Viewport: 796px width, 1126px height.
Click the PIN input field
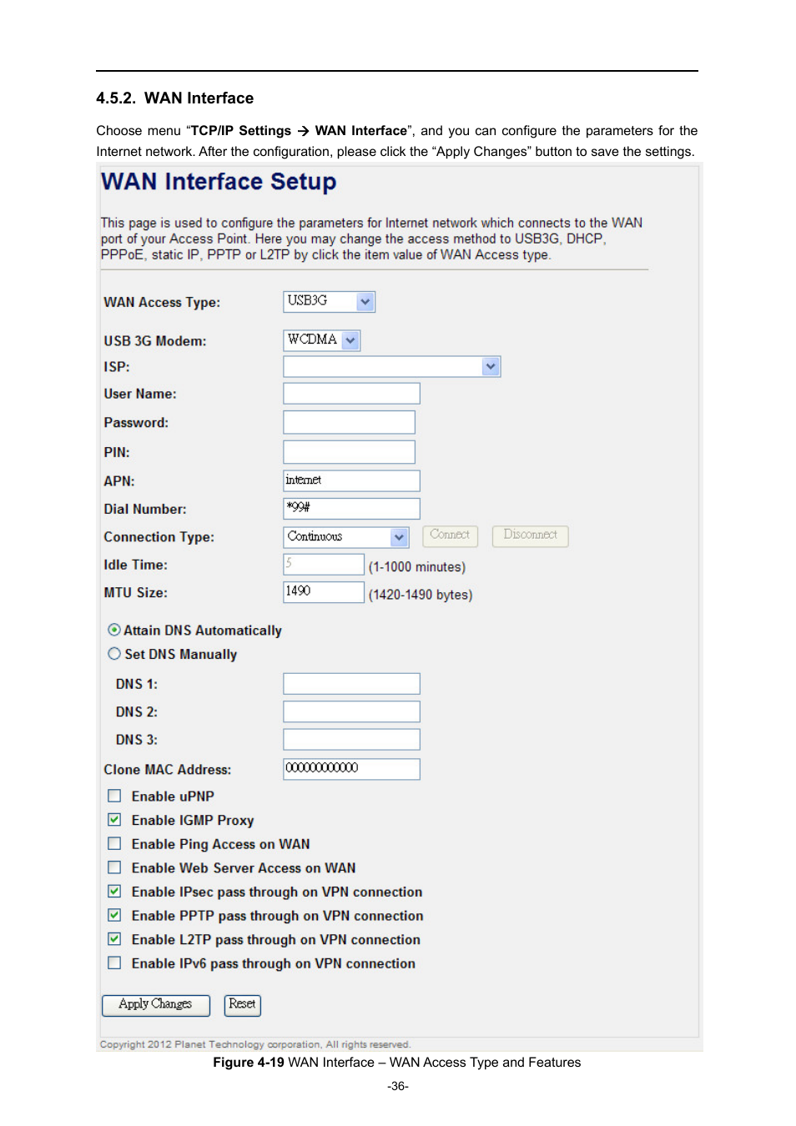349,452
